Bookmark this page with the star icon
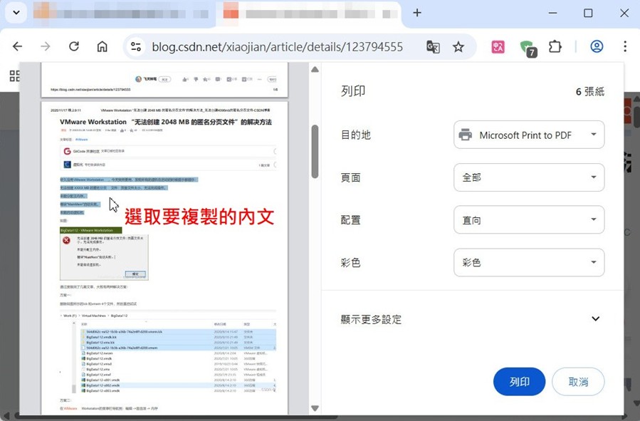 458,47
